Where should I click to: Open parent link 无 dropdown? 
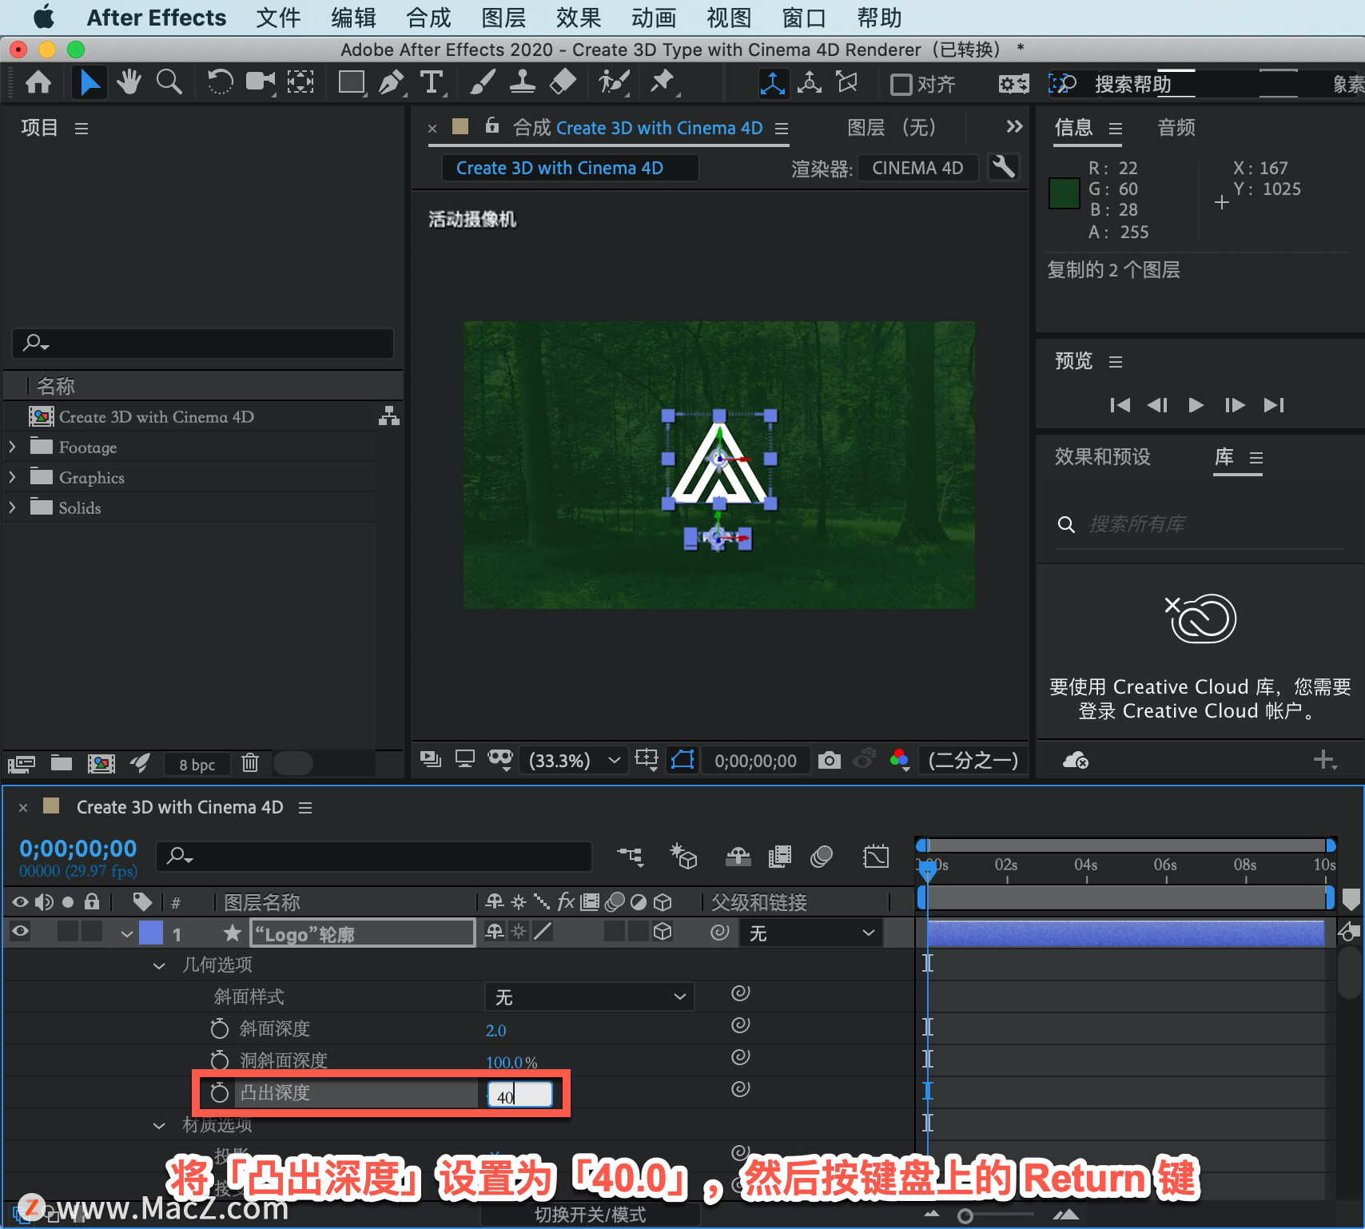[x=811, y=933]
